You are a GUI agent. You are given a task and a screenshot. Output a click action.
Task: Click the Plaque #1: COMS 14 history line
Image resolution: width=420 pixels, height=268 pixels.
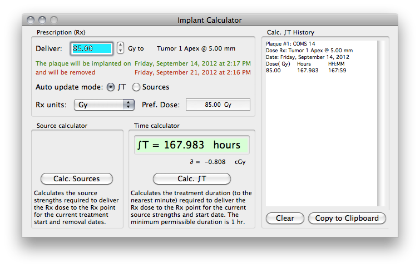[290, 43]
